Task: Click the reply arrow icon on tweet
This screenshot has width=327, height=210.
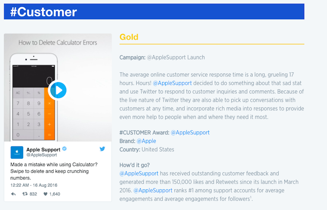Action: tap(13, 194)
